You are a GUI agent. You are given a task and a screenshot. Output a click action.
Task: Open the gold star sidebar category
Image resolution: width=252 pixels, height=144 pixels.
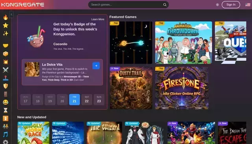pyautogui.click(x=6, y=25)
